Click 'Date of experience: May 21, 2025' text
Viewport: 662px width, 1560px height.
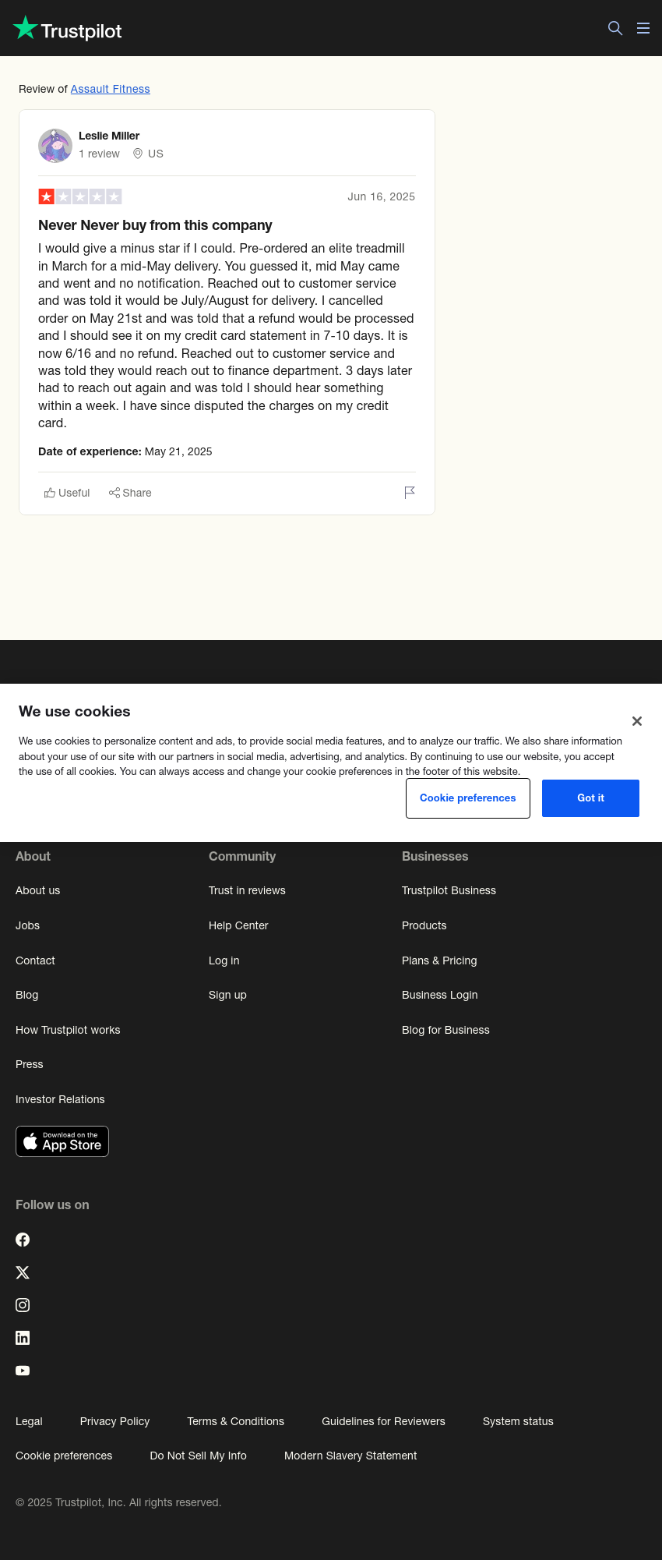click(x=125, y=451)
